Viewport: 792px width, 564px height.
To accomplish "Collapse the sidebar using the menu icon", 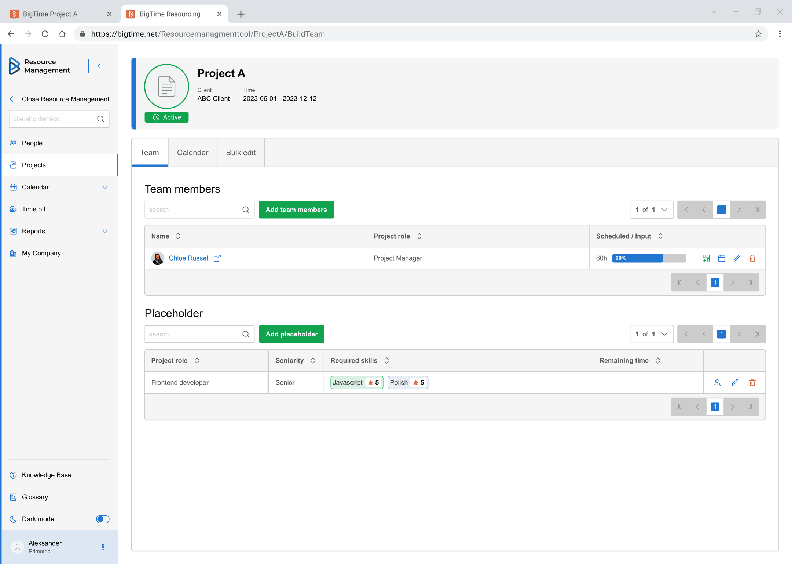I will [103, 66].
